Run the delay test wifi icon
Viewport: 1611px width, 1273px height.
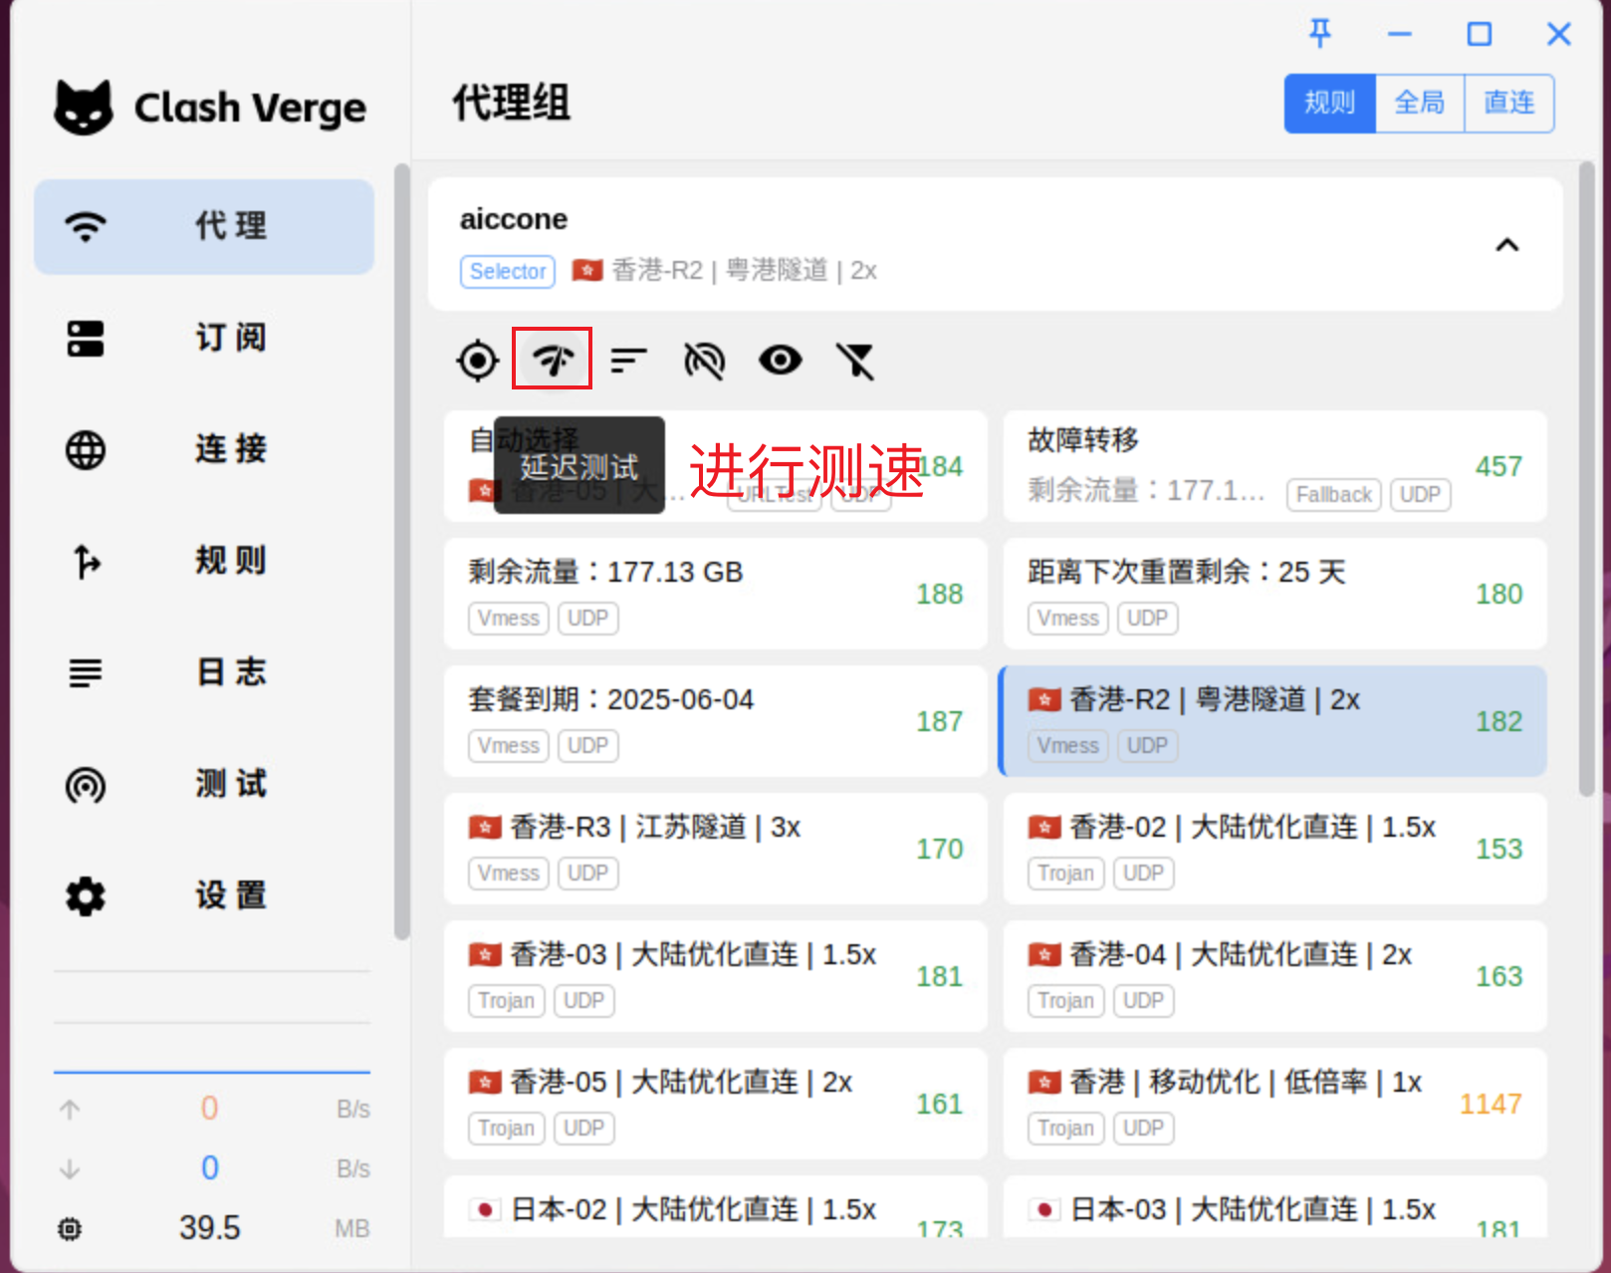click(553, 360)
